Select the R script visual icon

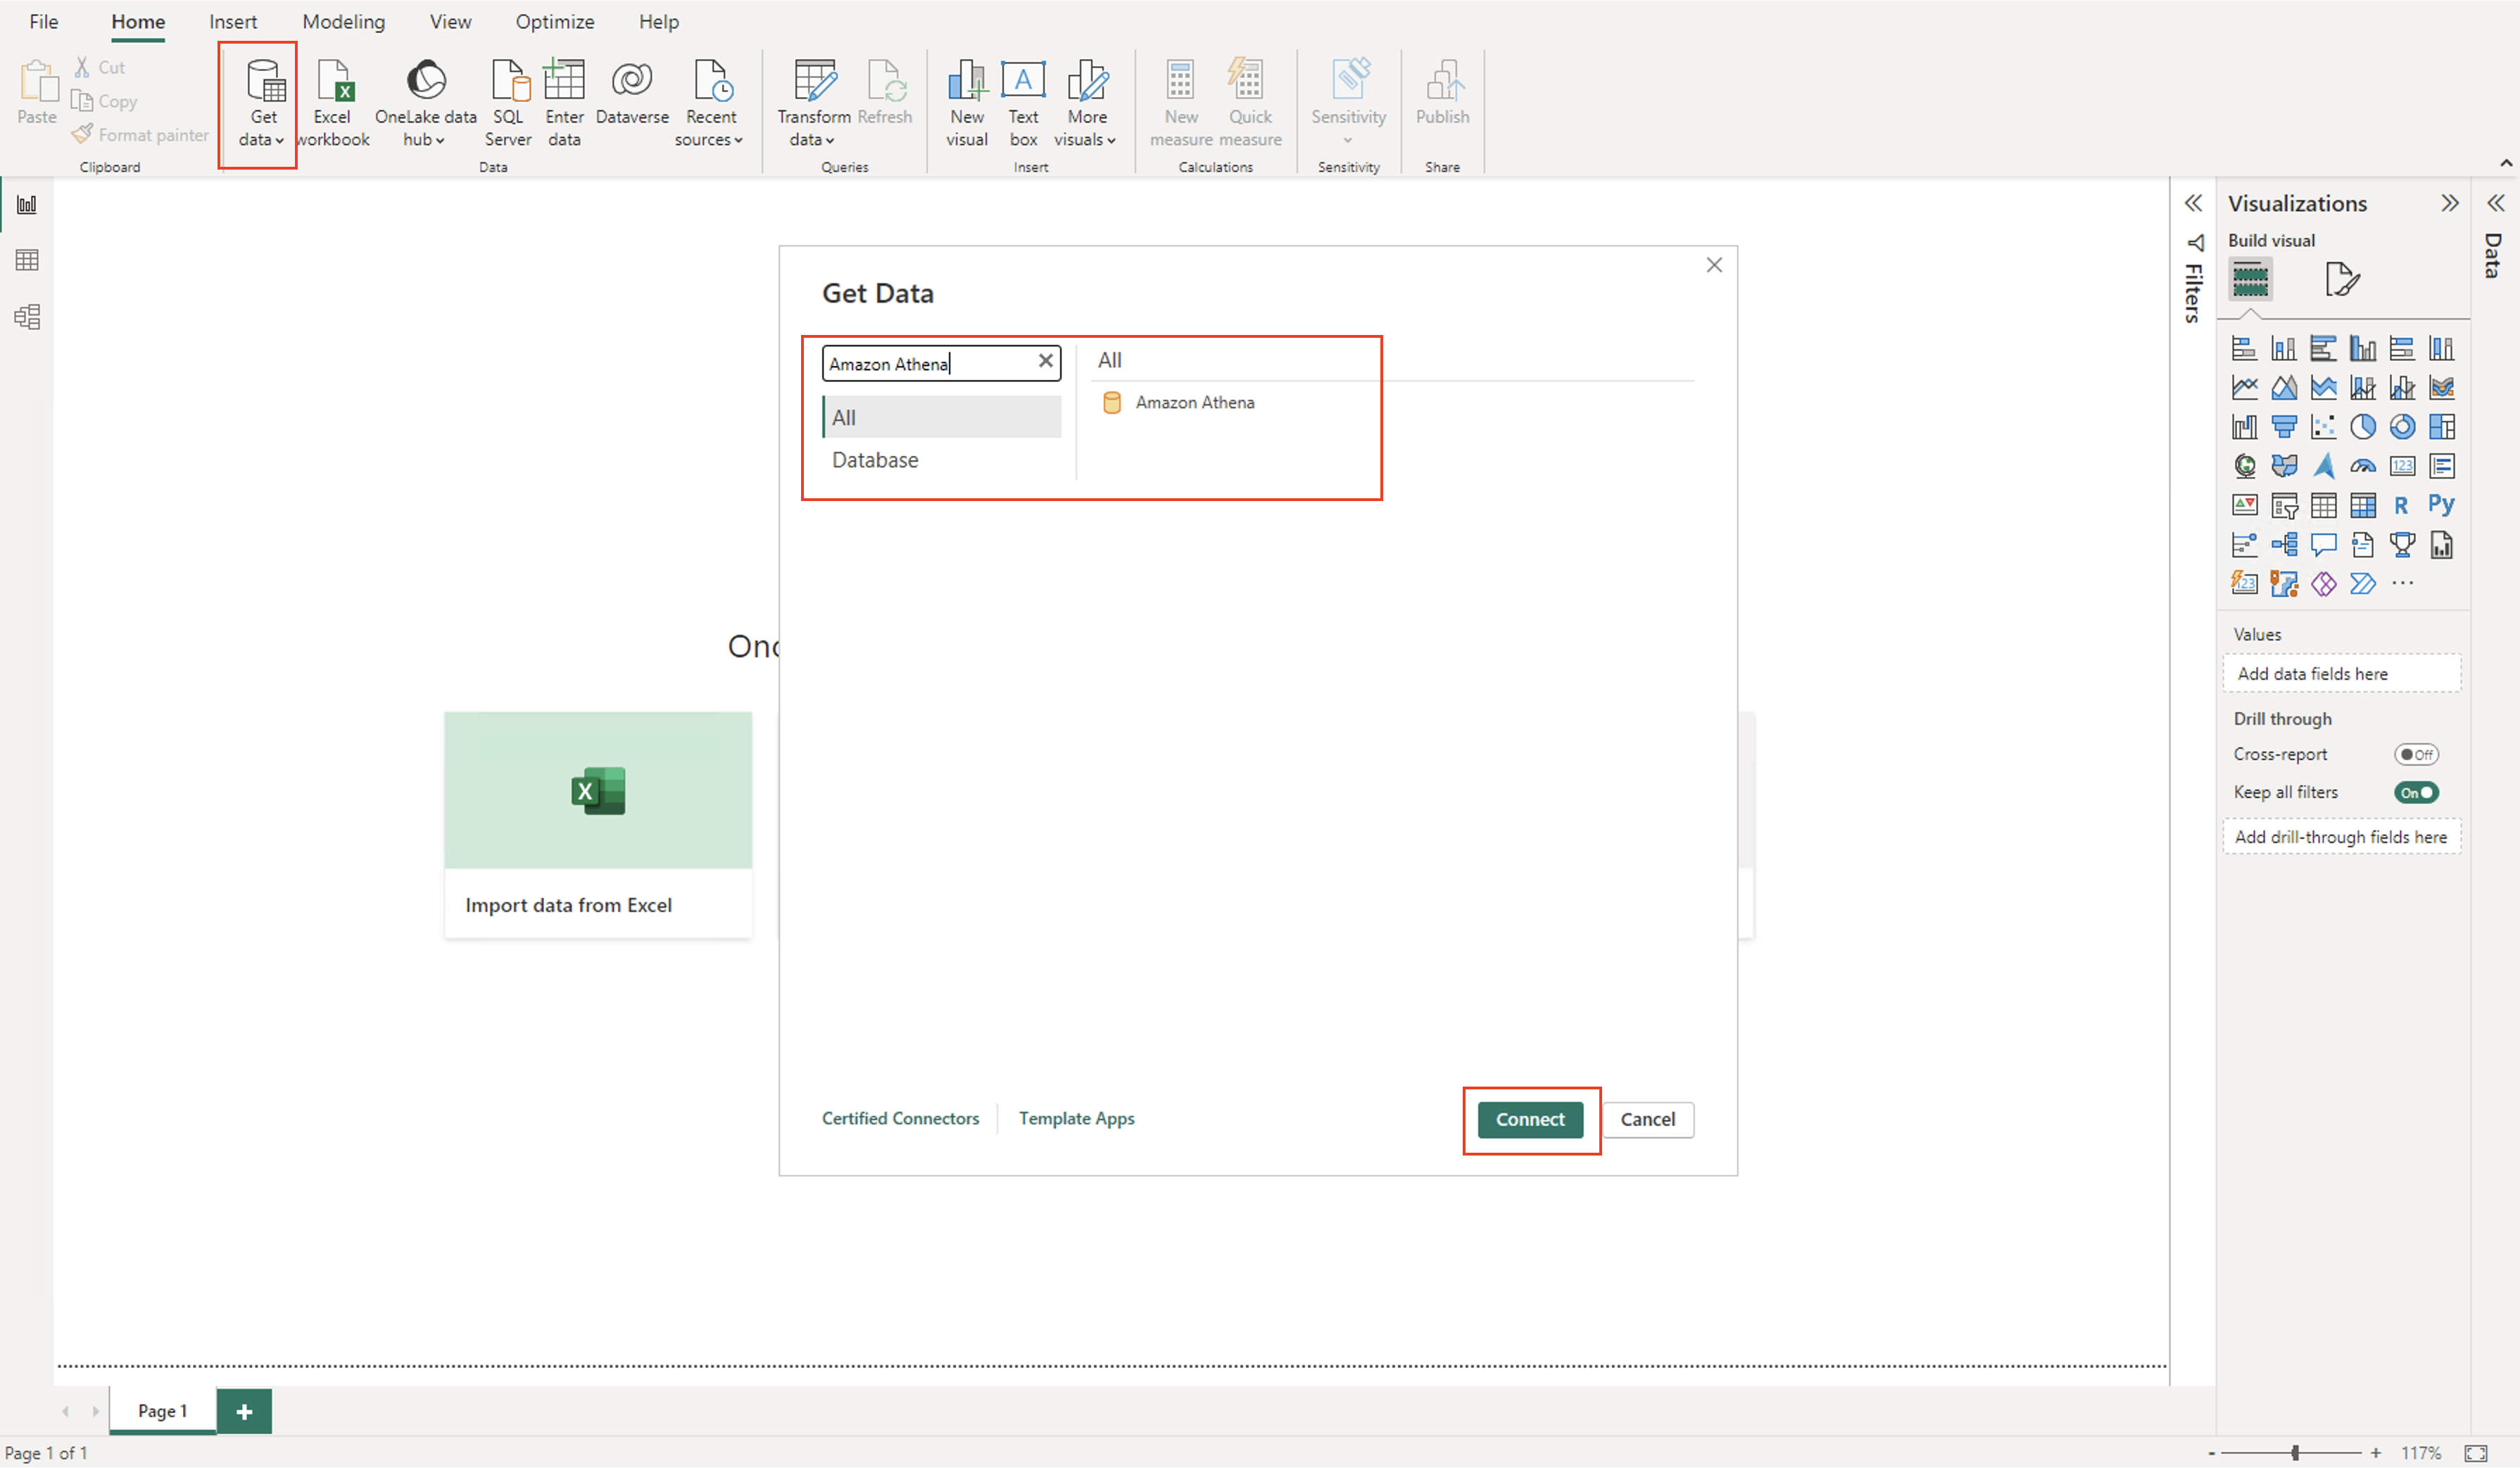(2401, 506)
